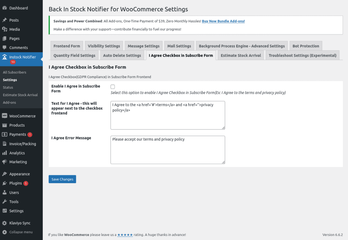Open the Message Settings tab
Viewport: 348px width, 240px height.
(144, 46)
